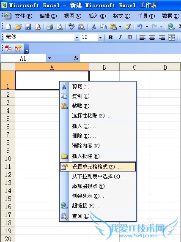
Task: Open the 编辑 menu
Action: click(48, 16)
